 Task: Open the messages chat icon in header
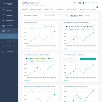80,3
